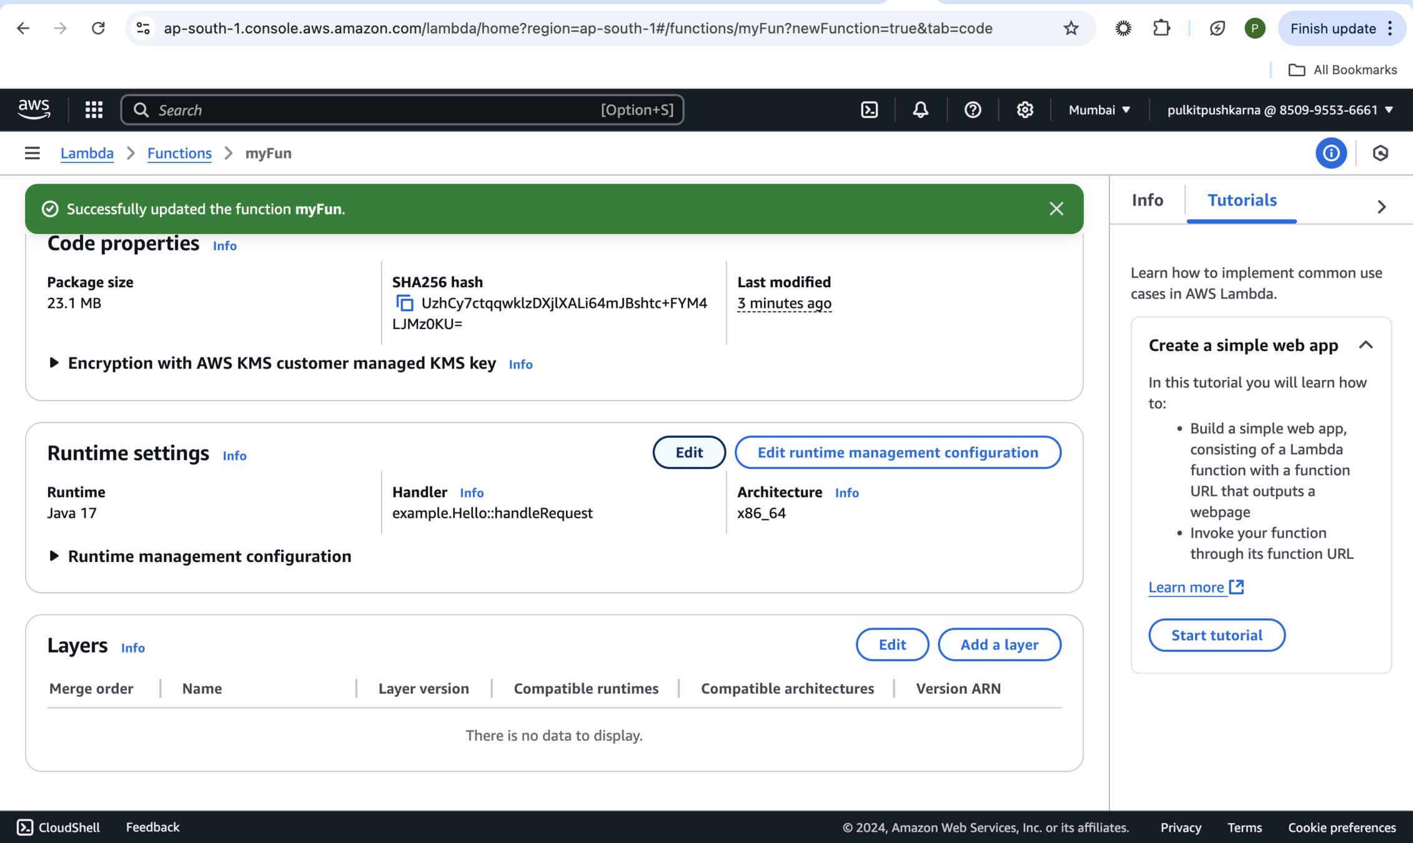Image resolution: width=1413 pixels, height=843 pixels.
Task: Launch CloudShell from top navigation icon
Action: (870, 110)
